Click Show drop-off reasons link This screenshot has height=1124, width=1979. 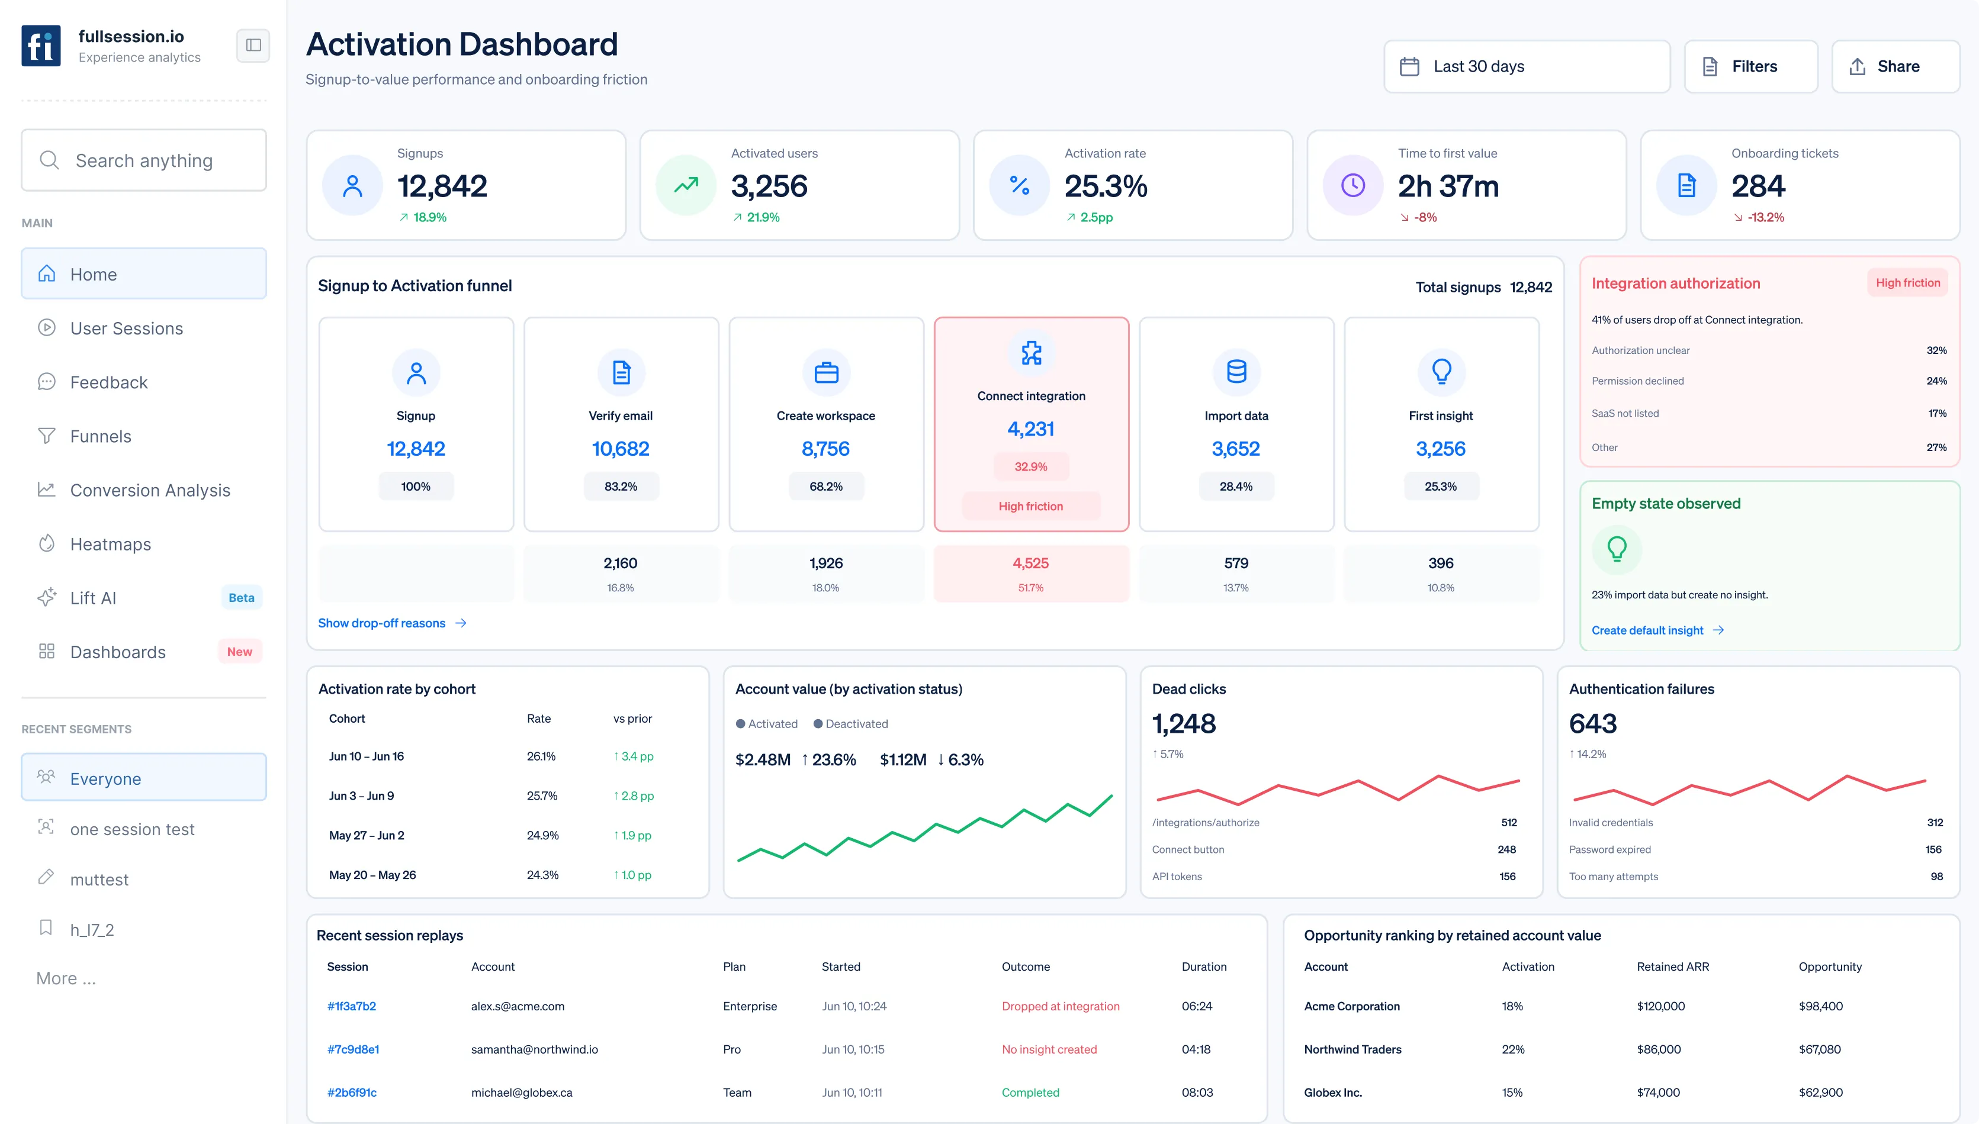pos(392,623)
